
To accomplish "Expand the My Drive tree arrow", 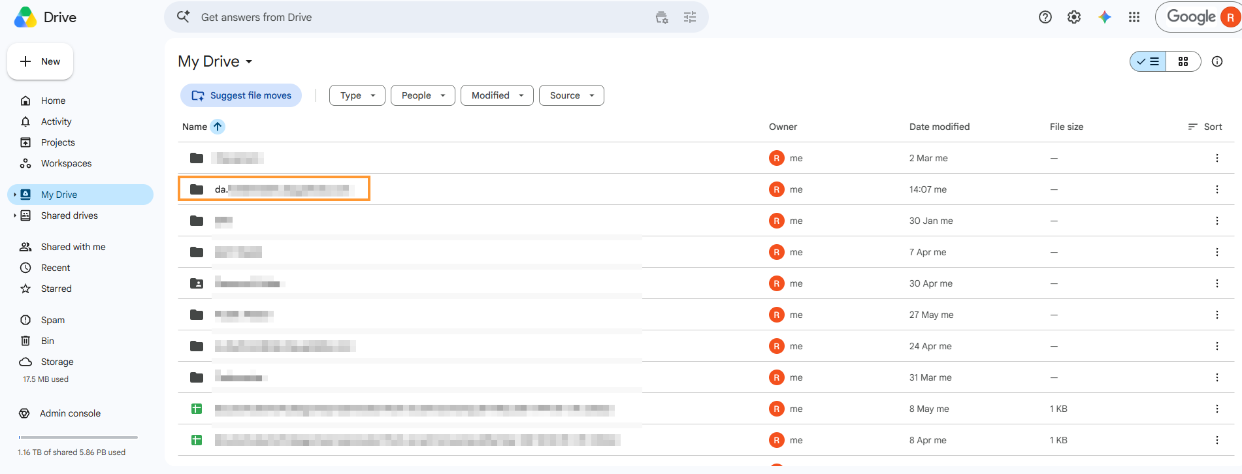I will point(15,195).
